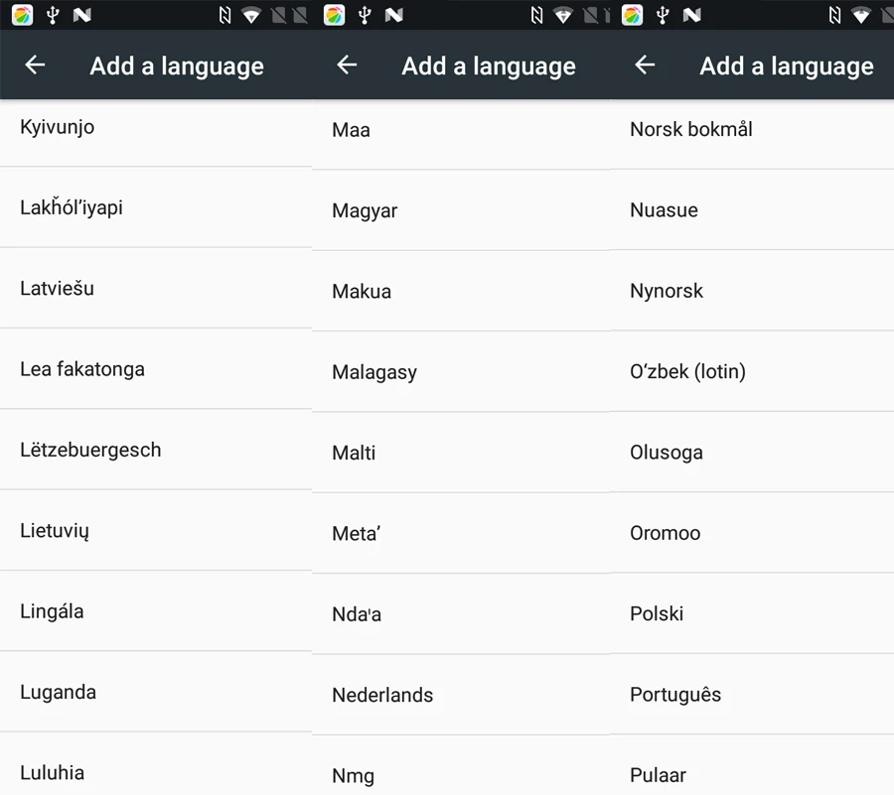
Task: Select Lëtzebuergesch language
Action: 156,450
